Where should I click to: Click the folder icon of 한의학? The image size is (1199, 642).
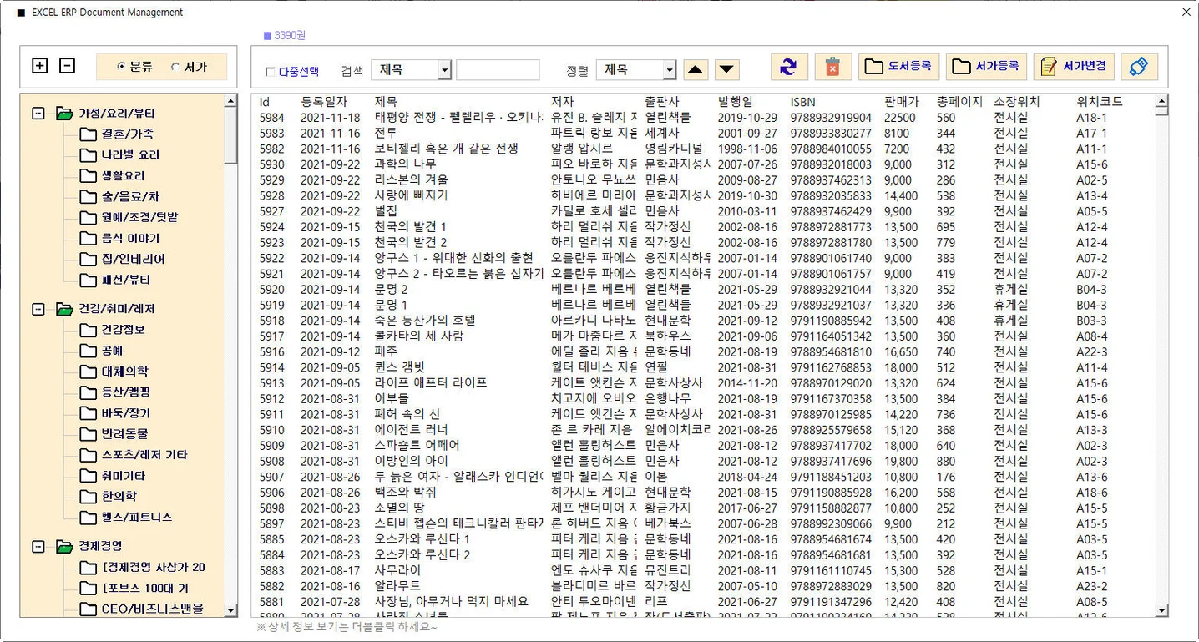point(89,497)
